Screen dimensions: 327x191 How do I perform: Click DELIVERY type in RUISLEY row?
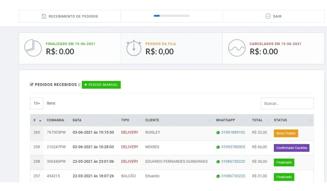coord(130,132)
